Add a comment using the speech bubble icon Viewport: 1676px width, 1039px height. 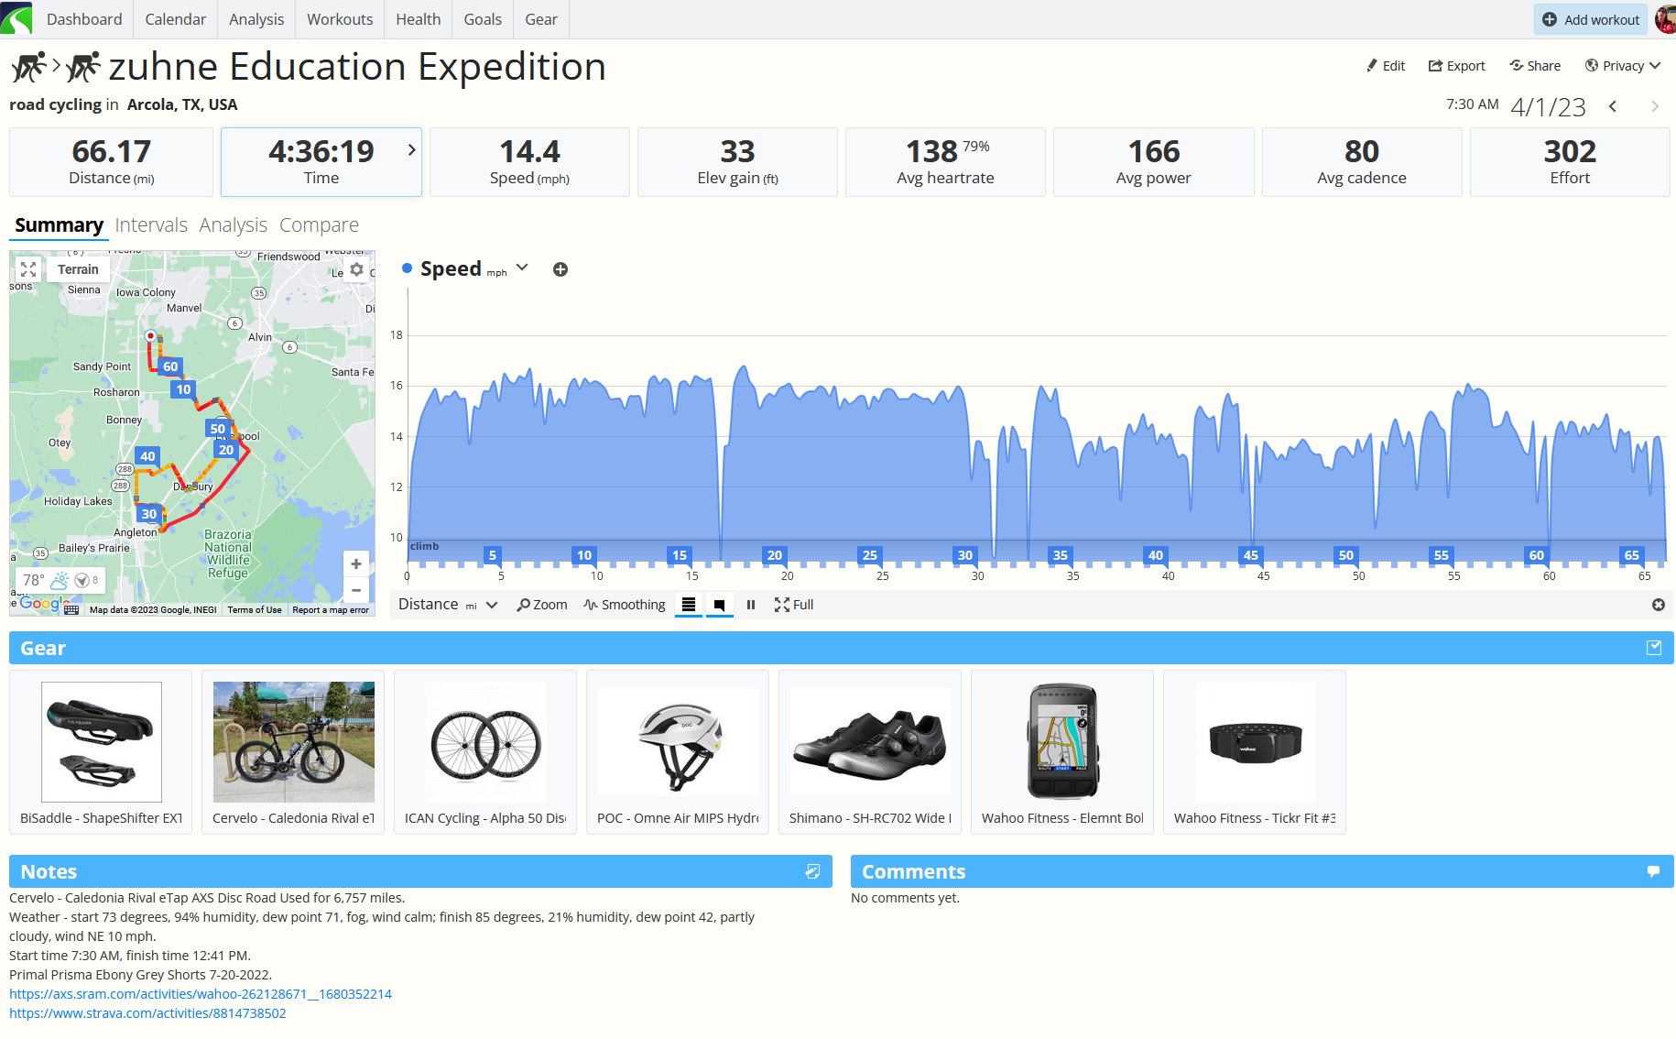tap(1653, 871)
